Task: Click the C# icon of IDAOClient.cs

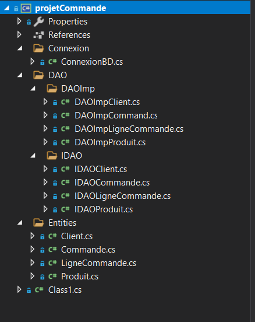Action: pos(65,169)
